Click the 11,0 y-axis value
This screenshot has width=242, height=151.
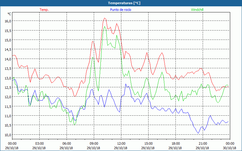tap(8, 116)
